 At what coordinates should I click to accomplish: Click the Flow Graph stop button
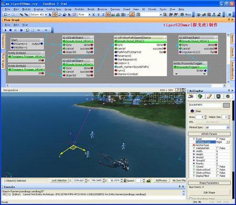(10, 30)
